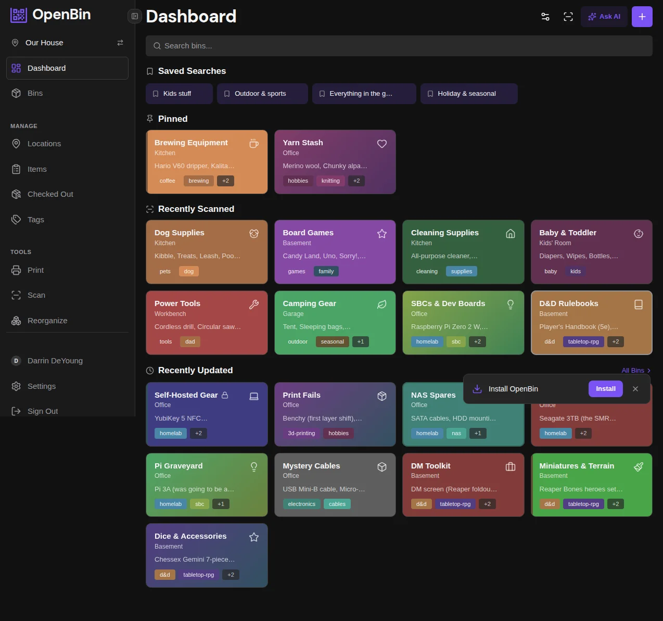Select Items under the Manage section
663x621 pixels.
[x=36, y=169]
